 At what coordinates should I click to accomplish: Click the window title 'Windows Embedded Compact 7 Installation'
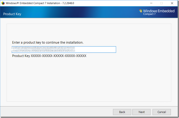click(x=40, y=3)
